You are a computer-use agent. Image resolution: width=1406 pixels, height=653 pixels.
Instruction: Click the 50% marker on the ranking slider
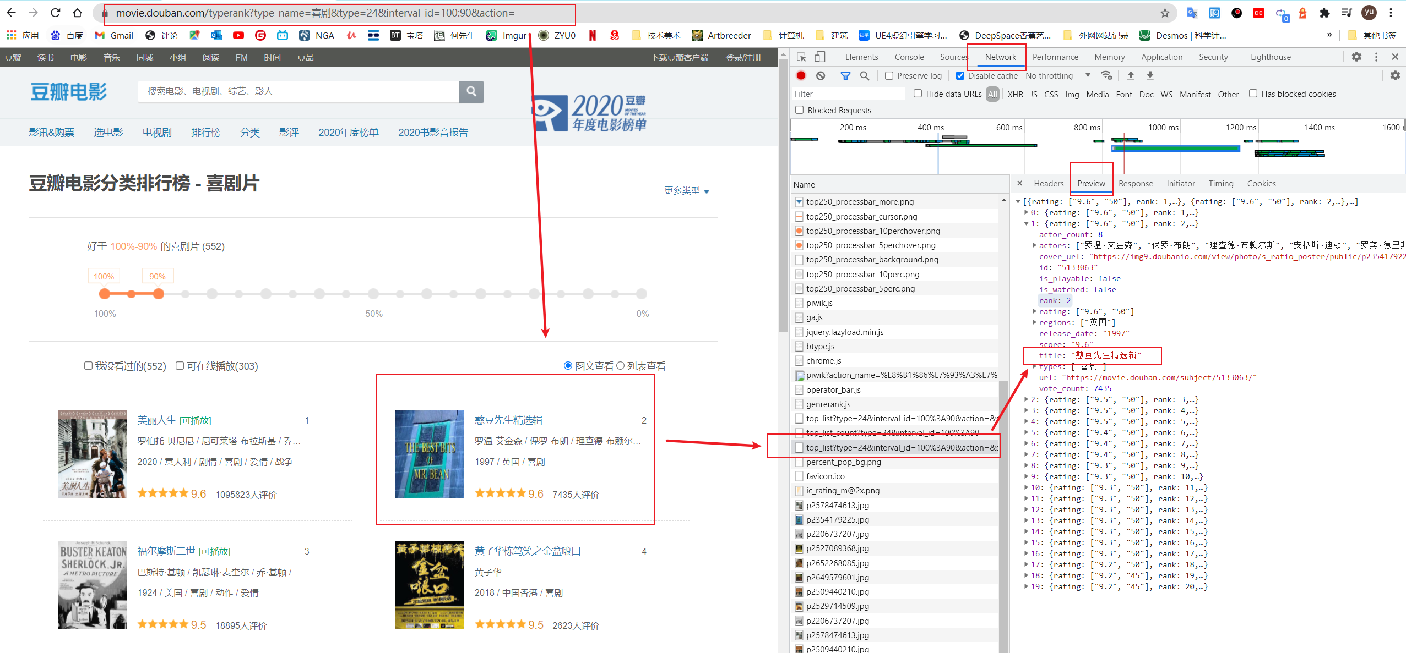click(x=373, y=294)
